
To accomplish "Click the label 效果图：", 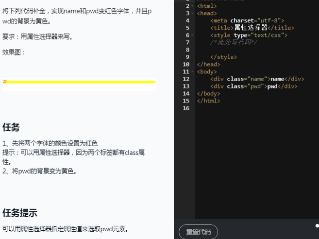I will pyautogui.click(x=14, y=52).
